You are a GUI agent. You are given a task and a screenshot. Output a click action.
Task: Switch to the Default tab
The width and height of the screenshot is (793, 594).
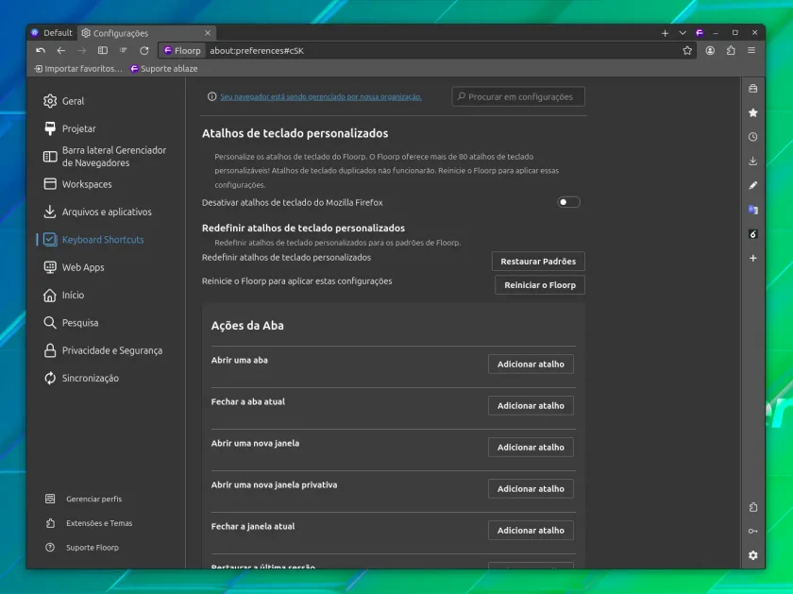pyautogui.click(x=52, y=33)
